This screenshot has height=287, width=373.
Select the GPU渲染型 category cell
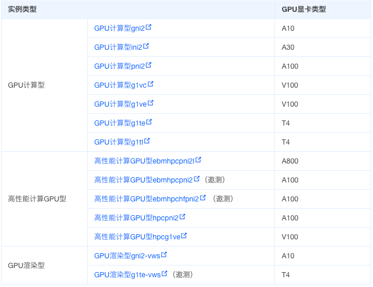26,265
